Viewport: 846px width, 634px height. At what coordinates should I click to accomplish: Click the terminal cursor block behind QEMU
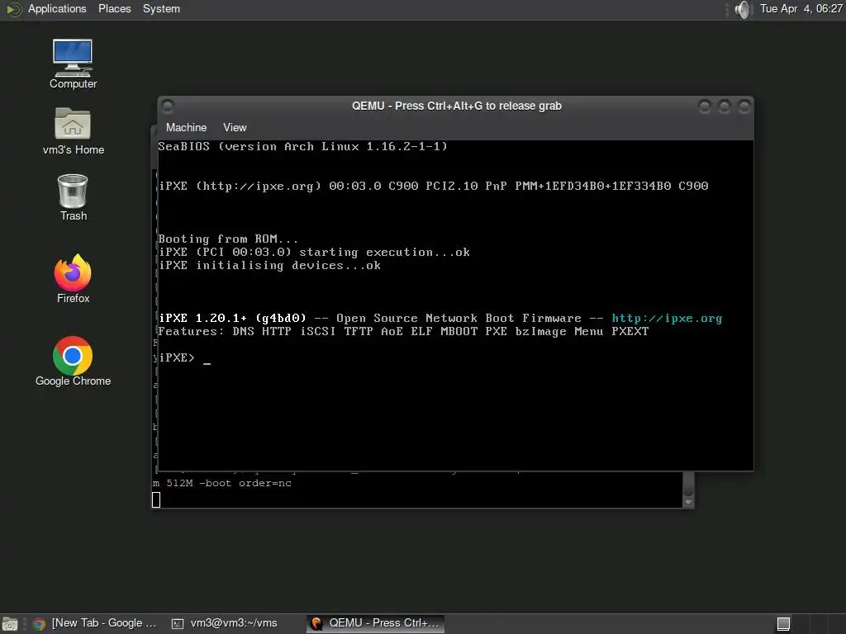(156, 499)
